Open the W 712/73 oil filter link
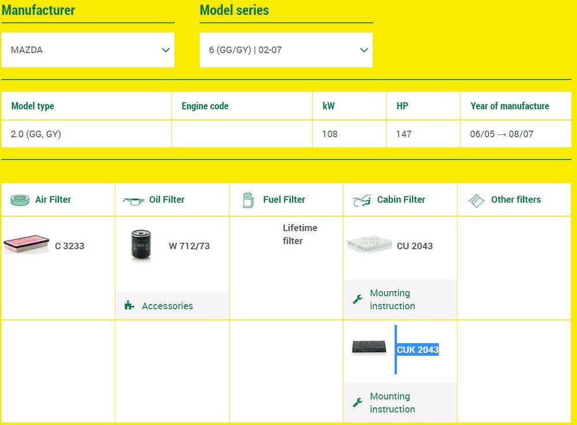577x425 pixels. point(189,246)
